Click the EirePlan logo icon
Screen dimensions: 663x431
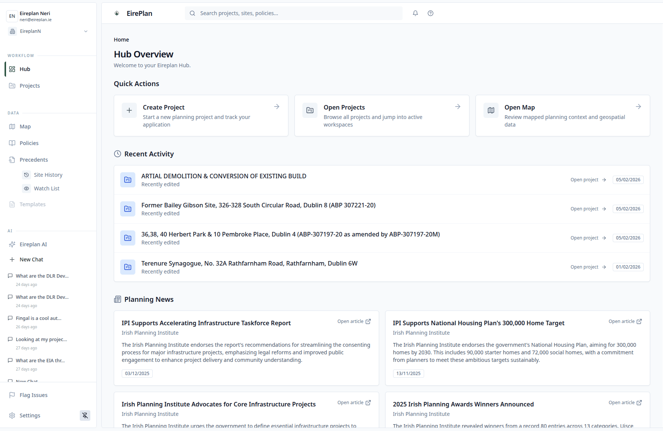coord(117,13)
